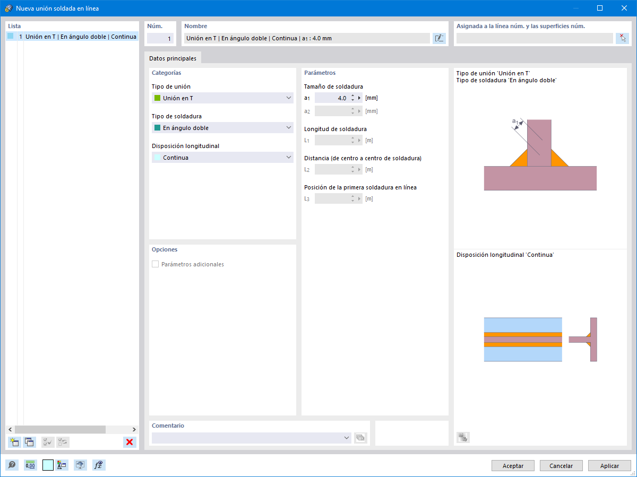Maximize the dialog window
The image size is (637, 477).
pyautogui.click(x=600, y=8)
